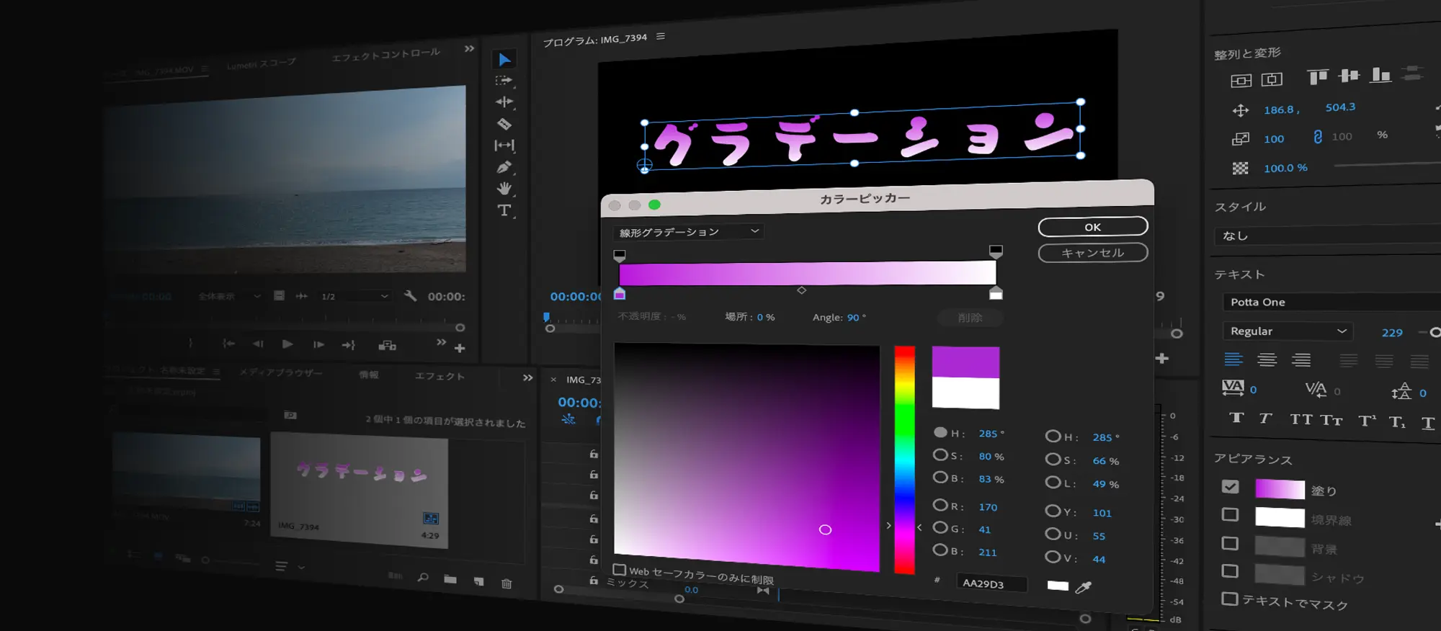This screenshot has height=631, width=1441.
Task: Open the プログラム panel menu icon
Action: [x=661, y=36]
